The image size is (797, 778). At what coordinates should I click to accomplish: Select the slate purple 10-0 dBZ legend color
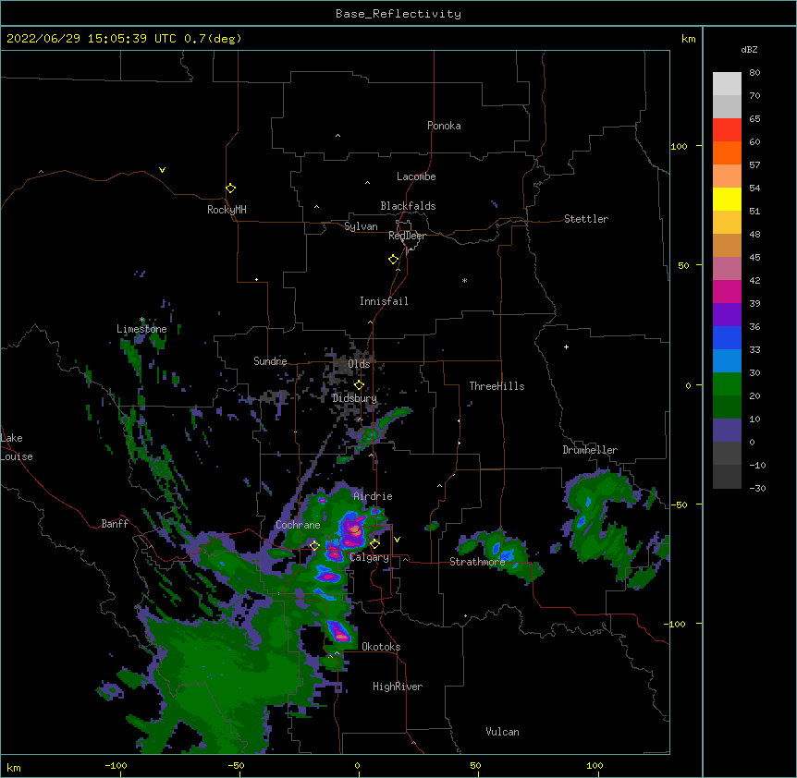click(x=727, y=431)
